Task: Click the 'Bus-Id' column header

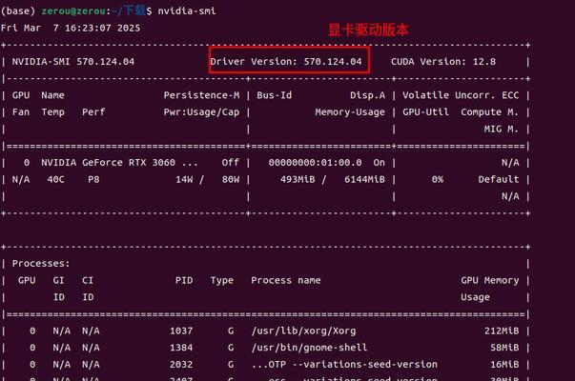Action: tap(275, 95)
